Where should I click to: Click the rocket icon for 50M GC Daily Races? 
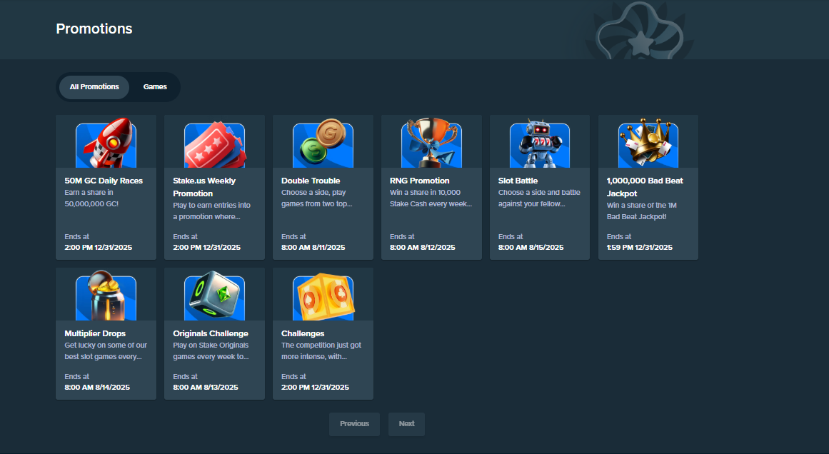coord(106,143)
